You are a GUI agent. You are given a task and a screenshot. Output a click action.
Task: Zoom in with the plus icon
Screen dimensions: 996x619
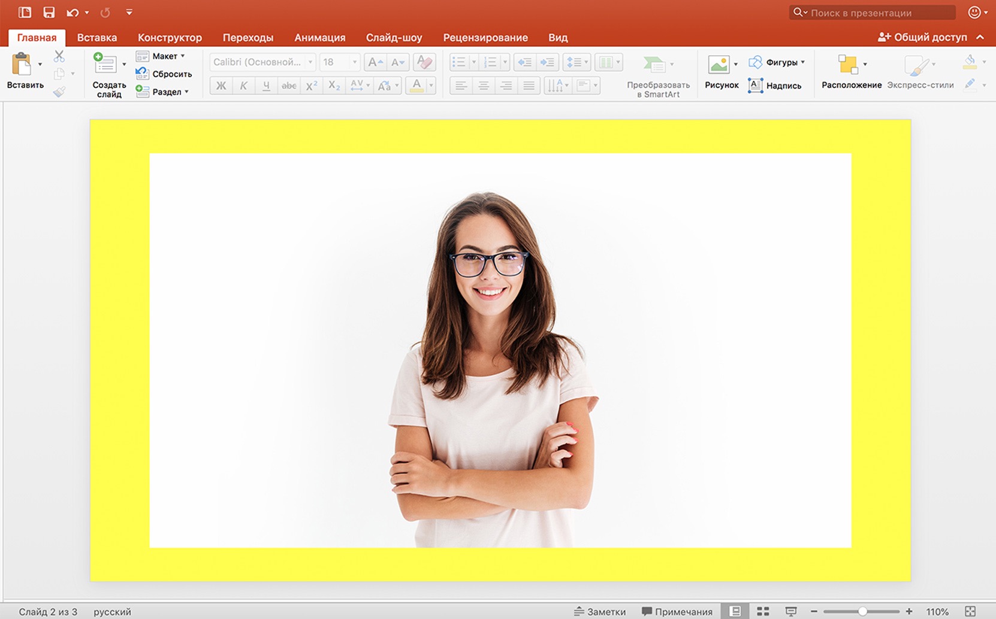coord(909,611)
